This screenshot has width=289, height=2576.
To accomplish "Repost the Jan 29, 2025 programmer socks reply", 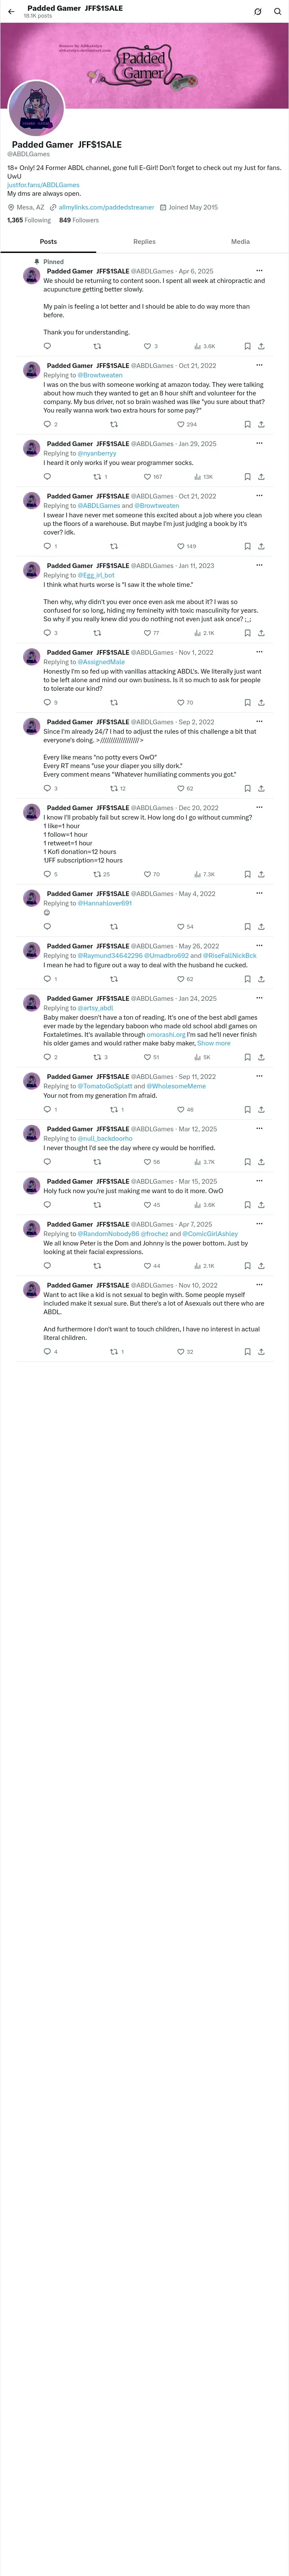I will [x=97, y=477].
